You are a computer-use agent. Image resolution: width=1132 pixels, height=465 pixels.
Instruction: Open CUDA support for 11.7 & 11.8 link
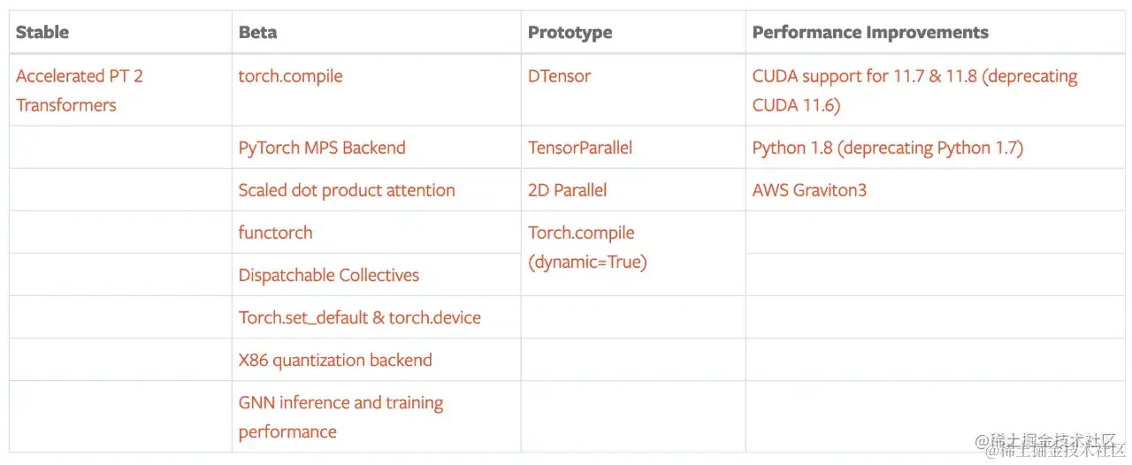(x=915, y=90)
